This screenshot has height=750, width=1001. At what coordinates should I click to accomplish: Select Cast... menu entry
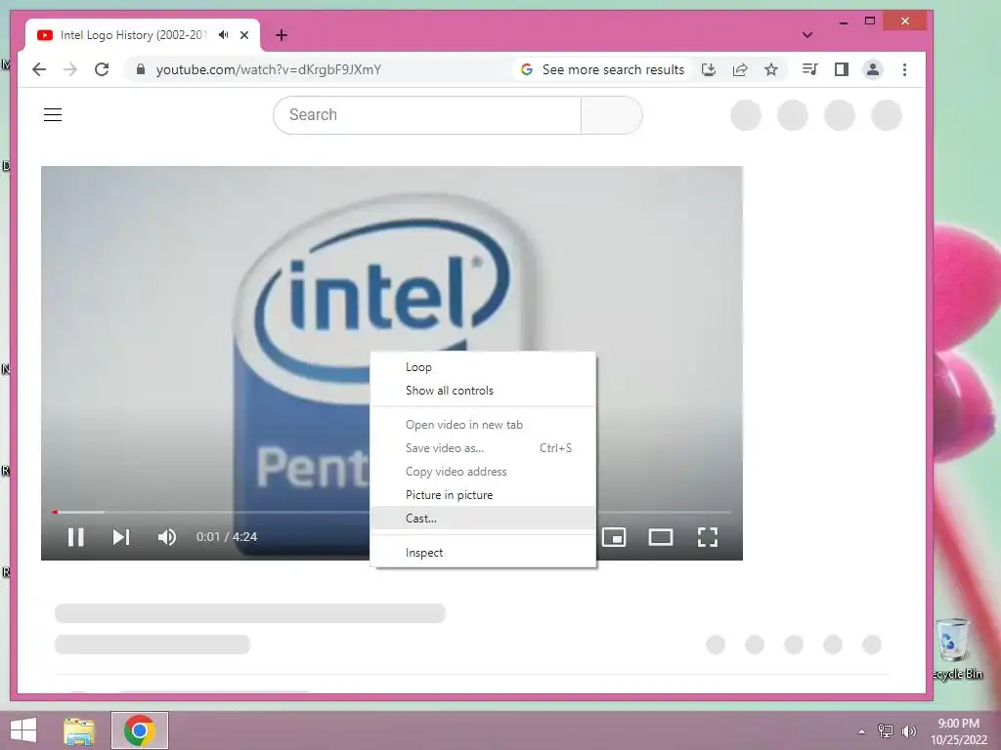pyautogui.click(x=483, y=519)
